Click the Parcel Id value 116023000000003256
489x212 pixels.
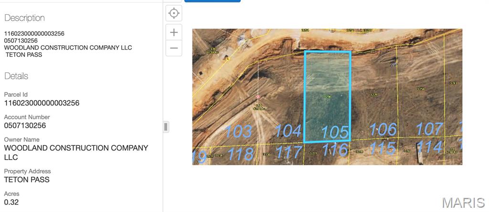click(x=42, y=103)
